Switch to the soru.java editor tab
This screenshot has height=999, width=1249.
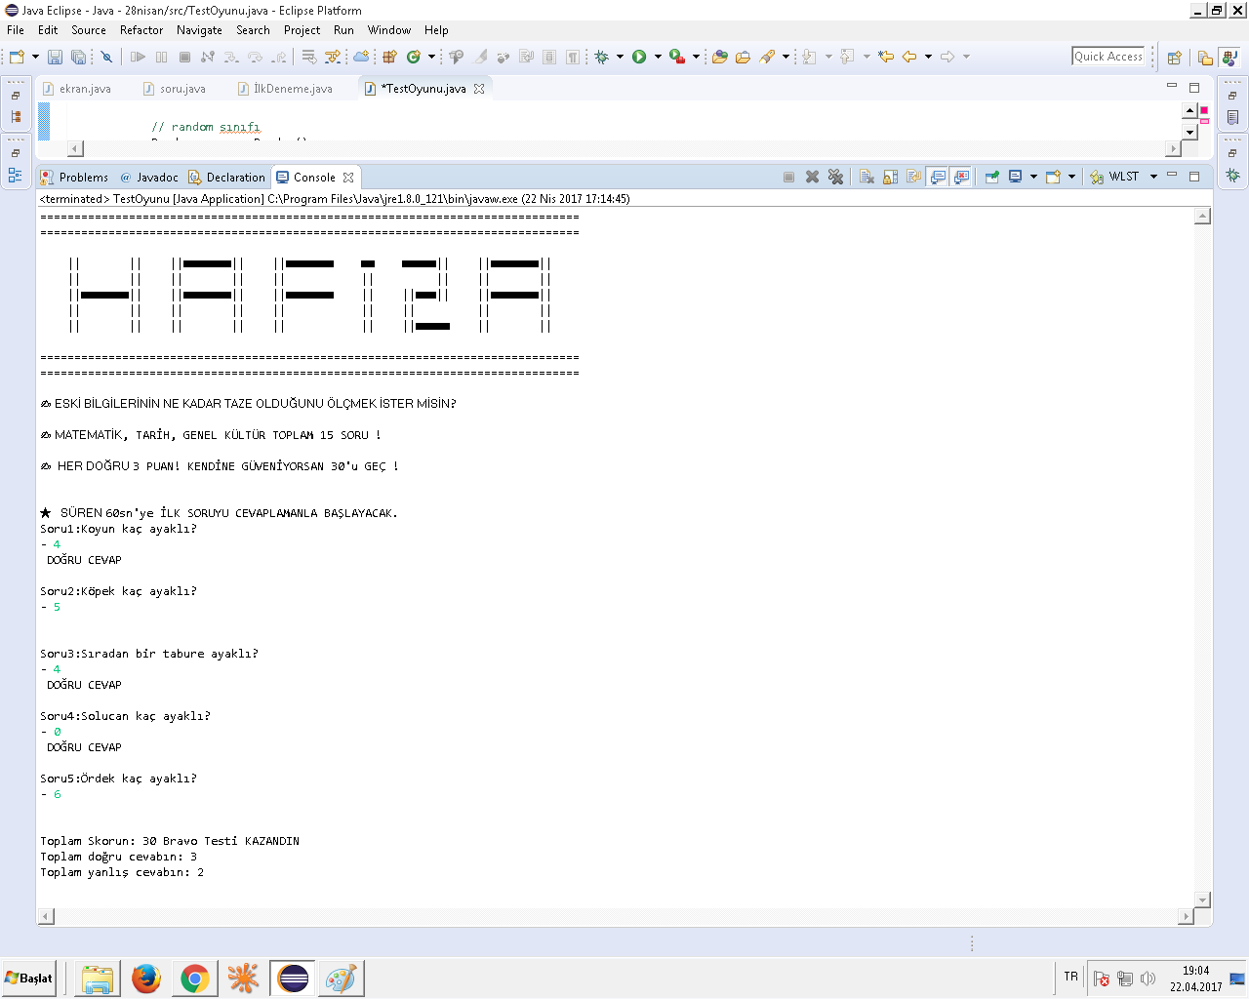coord(182,89)
